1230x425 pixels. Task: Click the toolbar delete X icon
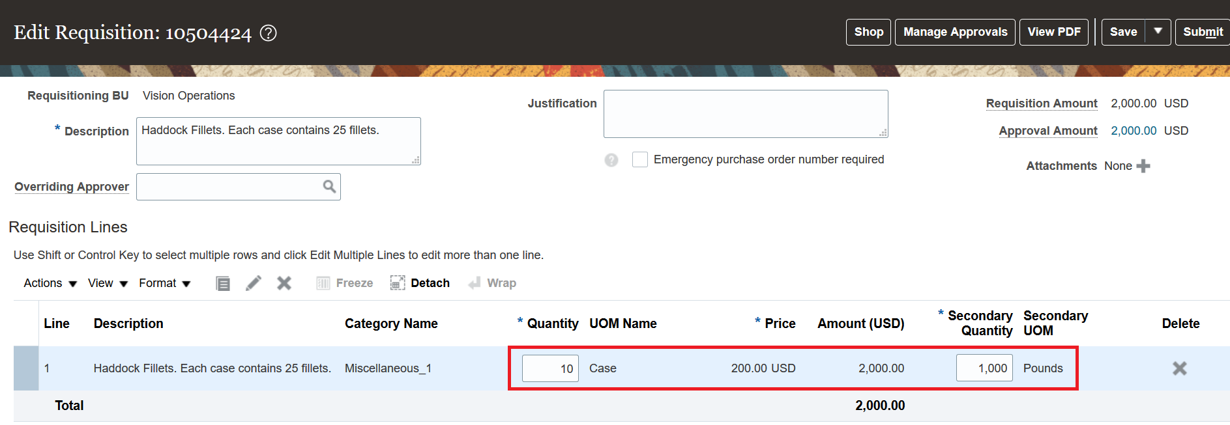pyautogui.click(x=284, y=283)
